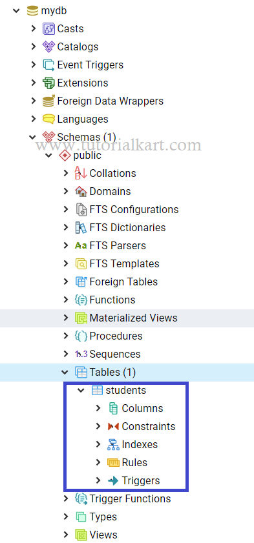Expand the Catalogs node
The height and width of the screenshot is (543, 254).
pos(33,46)
